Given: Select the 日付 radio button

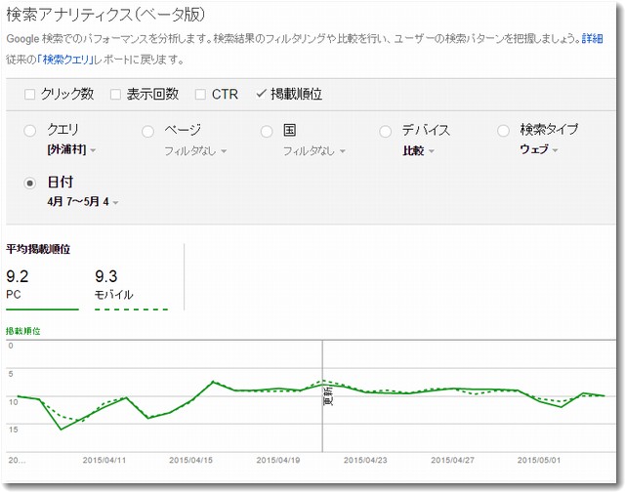Looking at the screenshot, I should (30, 184).
